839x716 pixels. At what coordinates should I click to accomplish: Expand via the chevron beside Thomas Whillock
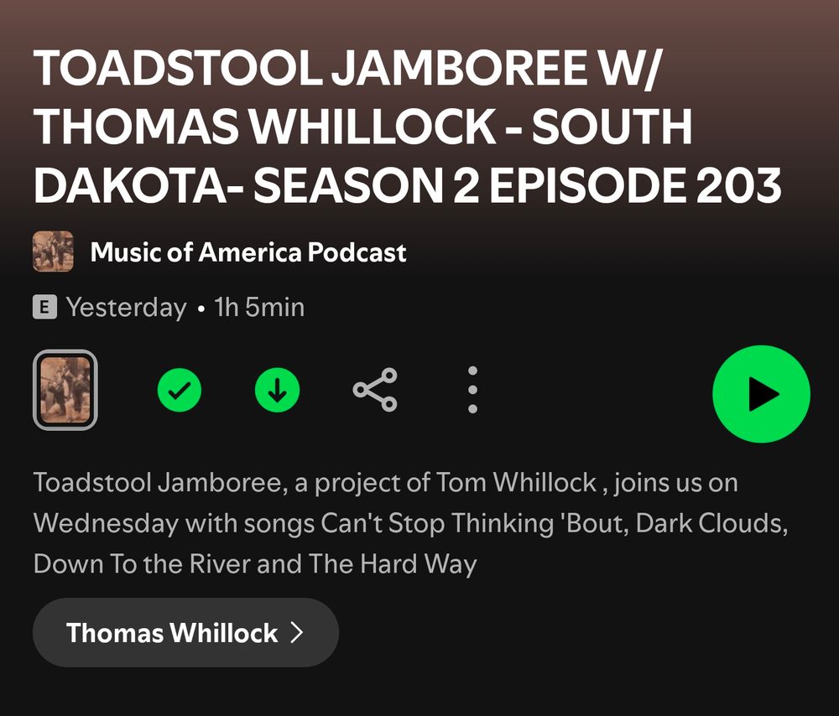click(297, 633)
